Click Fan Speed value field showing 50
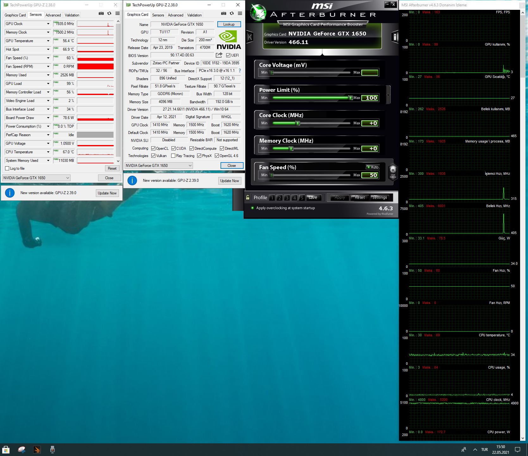Viewport: 528px width, 456px height. [370, 175]
